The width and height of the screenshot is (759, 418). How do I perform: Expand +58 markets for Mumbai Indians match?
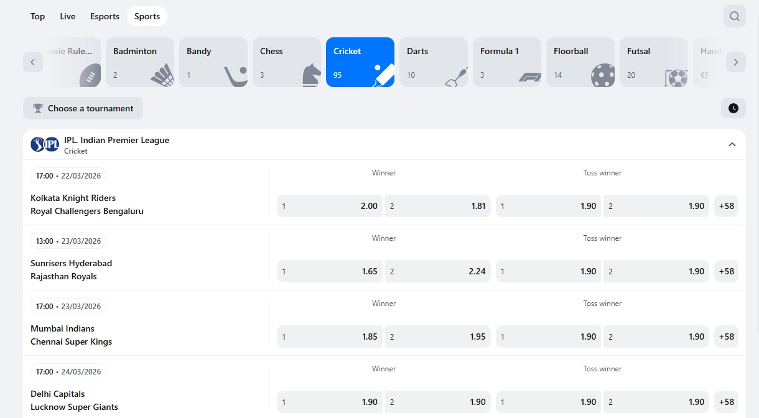[x=726, y=337]
